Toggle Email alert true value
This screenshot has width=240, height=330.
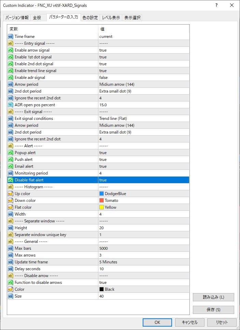(143, 166)
